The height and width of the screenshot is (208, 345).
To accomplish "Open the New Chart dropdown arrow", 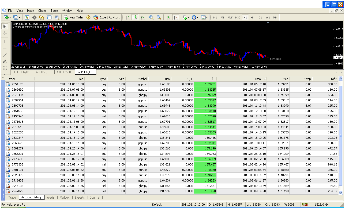I will 10,17.
